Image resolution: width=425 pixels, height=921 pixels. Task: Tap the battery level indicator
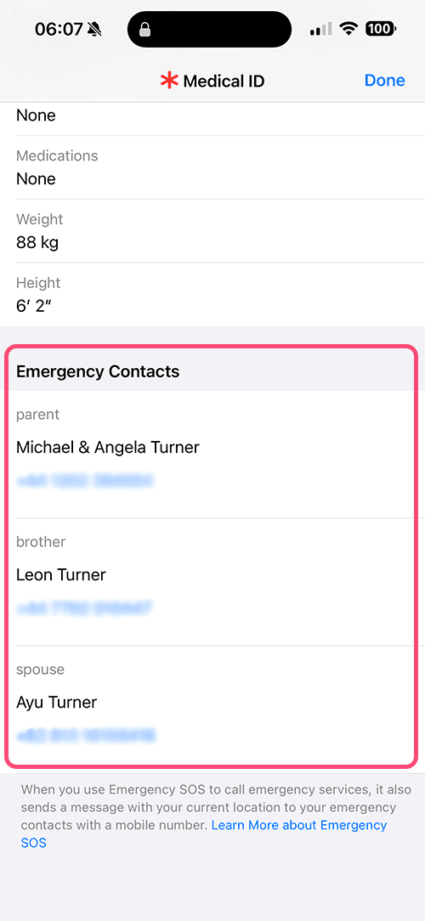tap(382, 29)
